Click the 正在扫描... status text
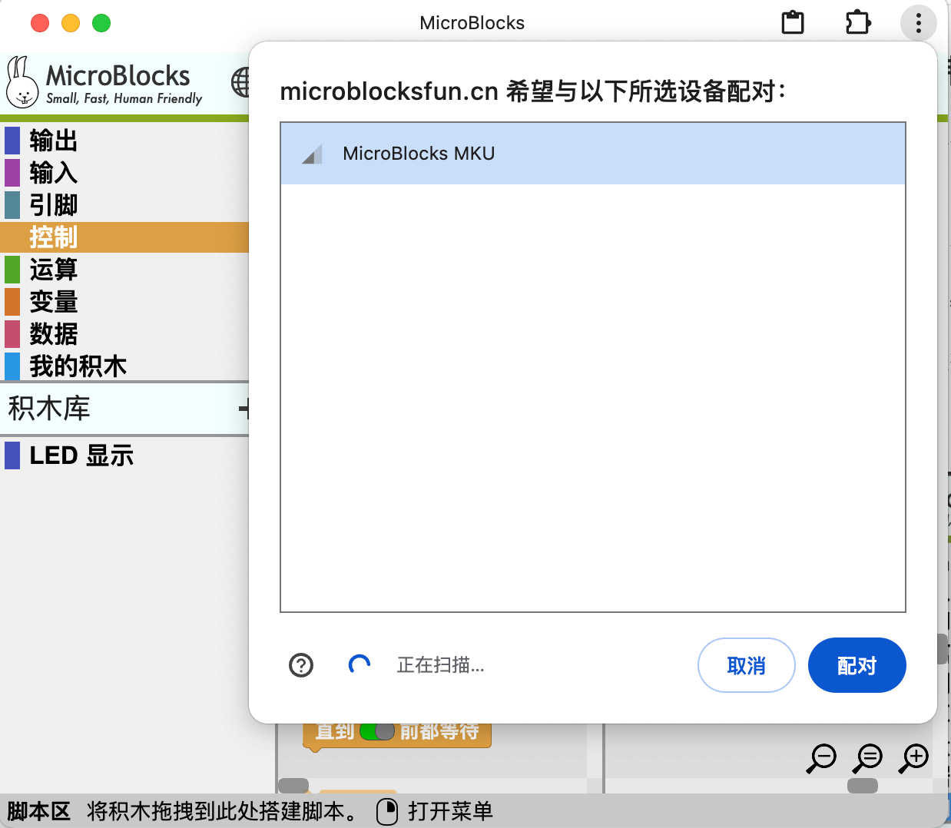 pos(440,665)
